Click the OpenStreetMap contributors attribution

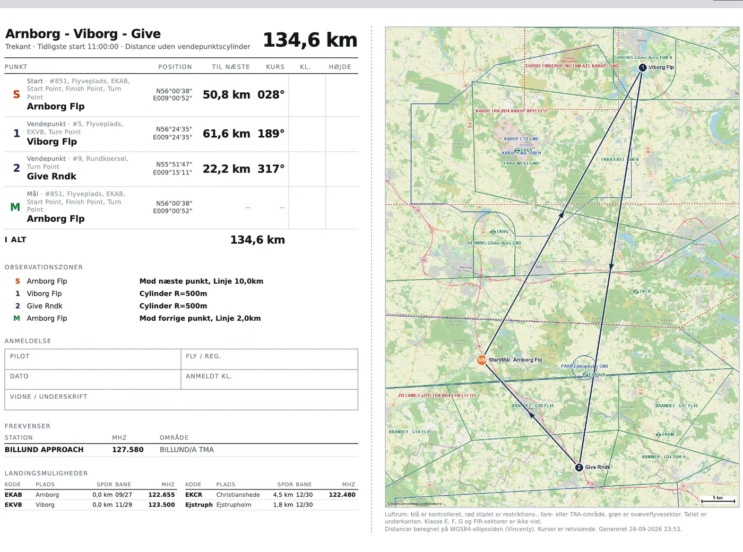[414, 504]
